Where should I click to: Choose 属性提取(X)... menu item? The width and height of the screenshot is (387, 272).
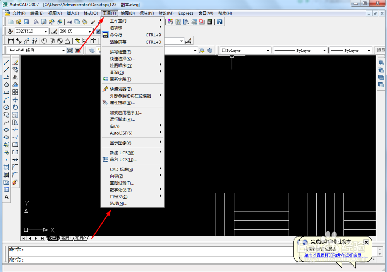(132, 103)
